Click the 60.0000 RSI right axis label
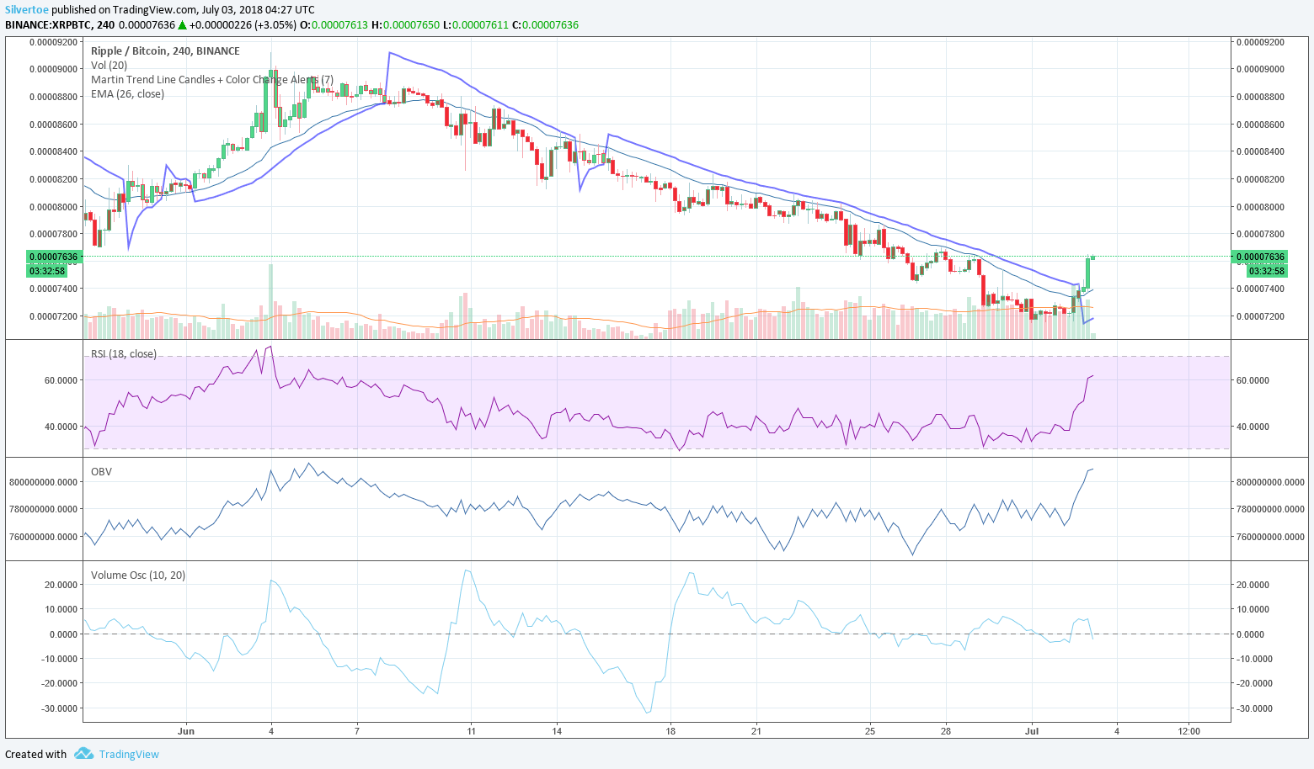The image size is (1314, 769). coord(1253,380)
